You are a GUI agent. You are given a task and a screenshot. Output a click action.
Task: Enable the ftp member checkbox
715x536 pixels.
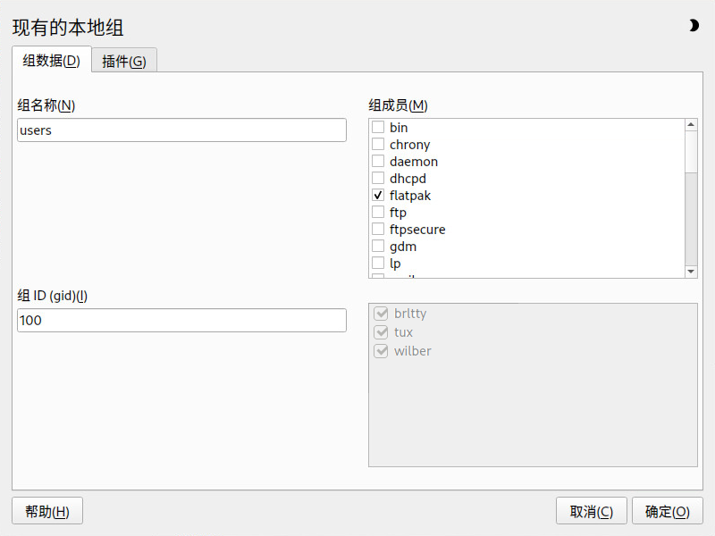click(x=378, y=213)
